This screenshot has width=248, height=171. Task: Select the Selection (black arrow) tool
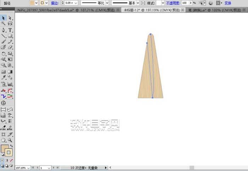coord(3,18)
